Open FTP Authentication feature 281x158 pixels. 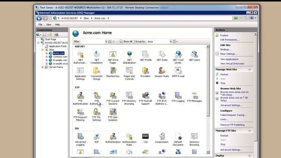80,98
